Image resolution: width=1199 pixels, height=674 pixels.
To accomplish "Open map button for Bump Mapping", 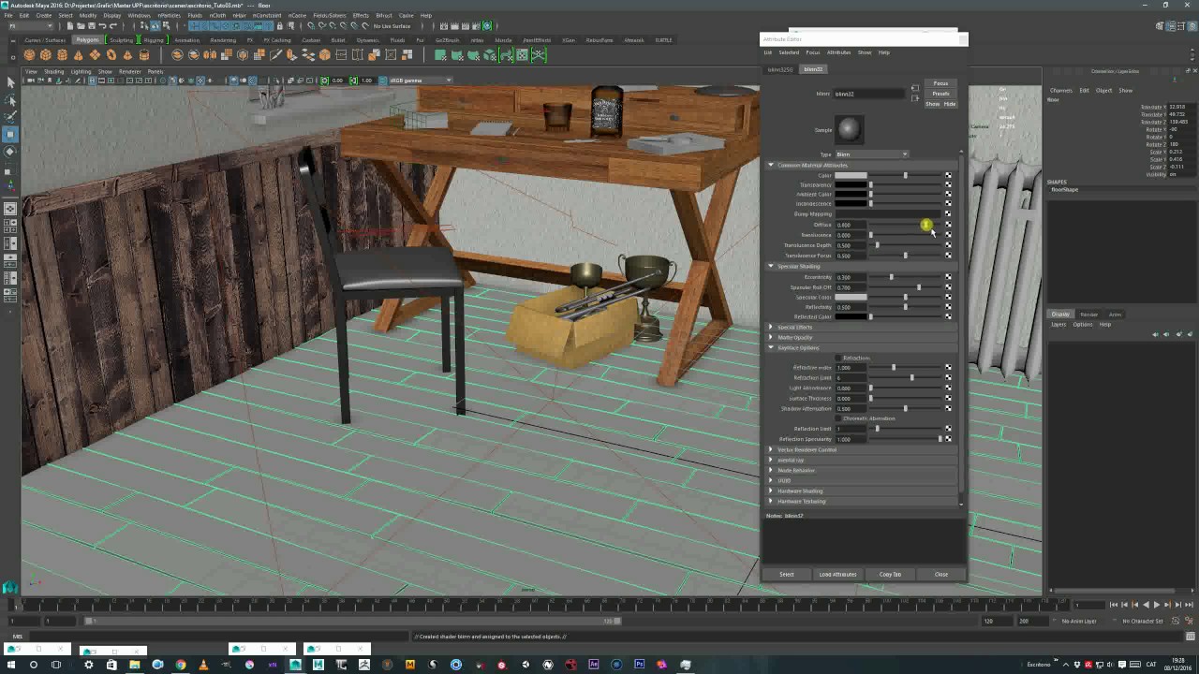I will pyautogui.click(x=948, y=213).
